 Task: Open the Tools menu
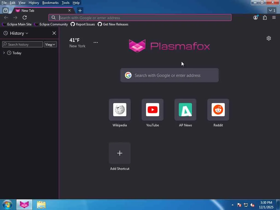click(x=66, y=3)
